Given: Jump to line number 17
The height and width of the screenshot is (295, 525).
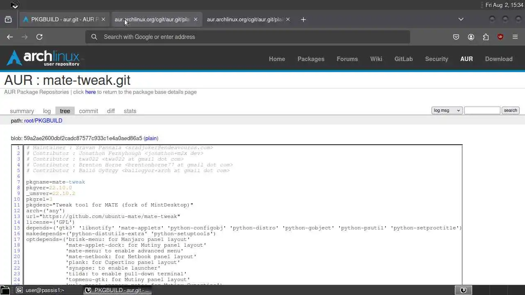Looking at the screenshot, I should coord(17,239).
